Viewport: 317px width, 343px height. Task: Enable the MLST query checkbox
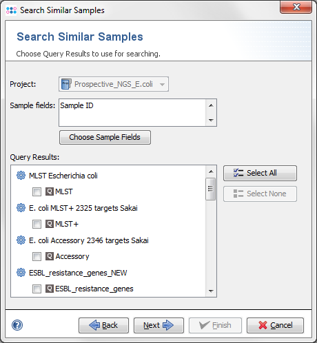[37, 191]
